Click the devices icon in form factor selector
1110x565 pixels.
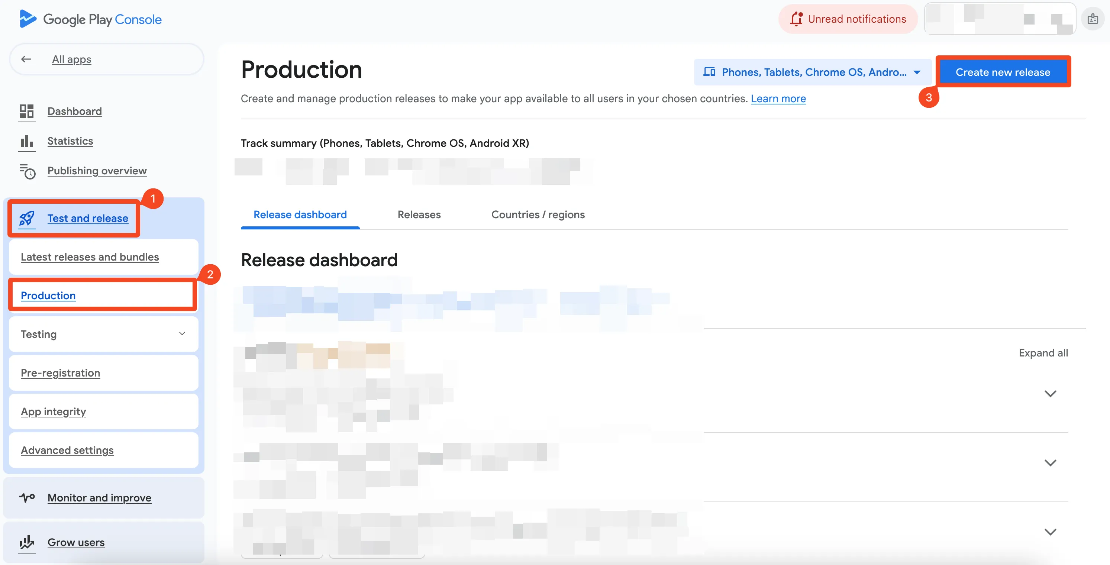[x=709, y=71]
